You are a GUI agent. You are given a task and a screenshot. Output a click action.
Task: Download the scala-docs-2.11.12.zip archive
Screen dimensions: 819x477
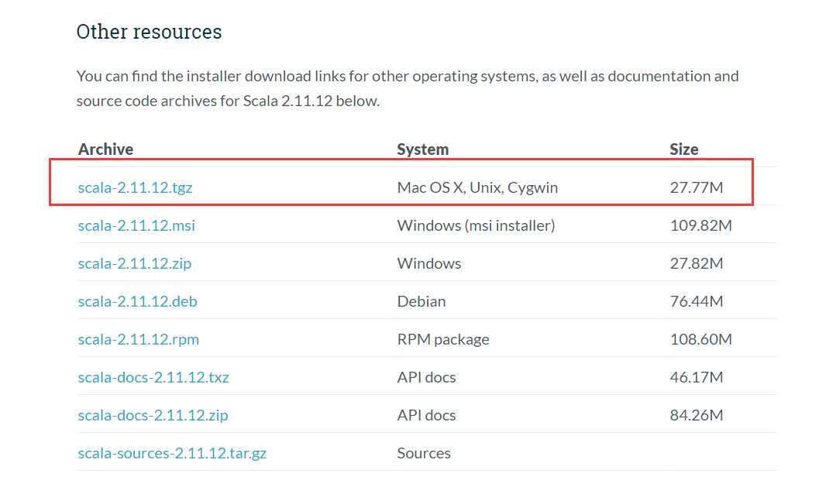[x=153, y=415]
